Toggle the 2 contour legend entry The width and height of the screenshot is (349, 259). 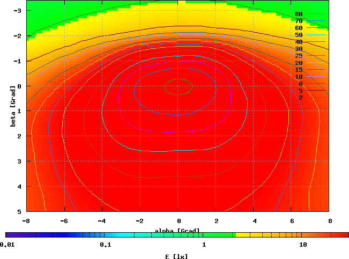300,98
